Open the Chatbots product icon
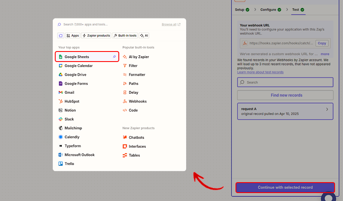This screenshot has width=343, height=201. (x=125, y=137)
